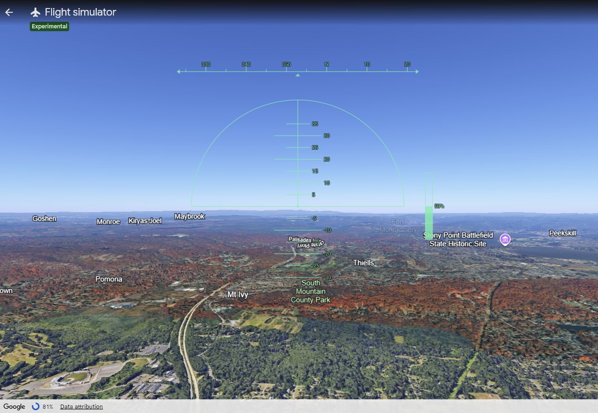Click the 30 degree pitch ladder mark
The height and width of the screenshot is (413, 598).
(327, 136)
